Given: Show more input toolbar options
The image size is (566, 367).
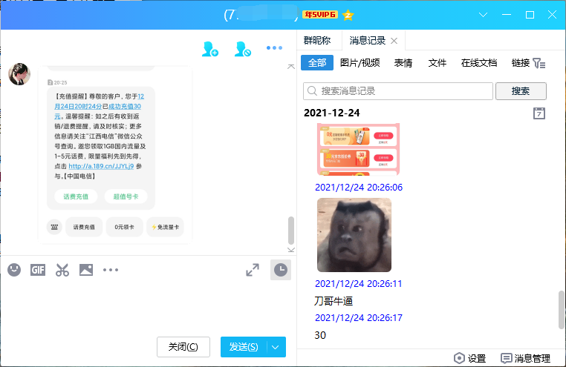Looking at the screenshot, I should [x=111, y=270].
